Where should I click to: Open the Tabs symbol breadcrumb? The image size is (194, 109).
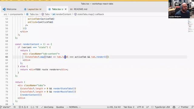pos(47,14)
